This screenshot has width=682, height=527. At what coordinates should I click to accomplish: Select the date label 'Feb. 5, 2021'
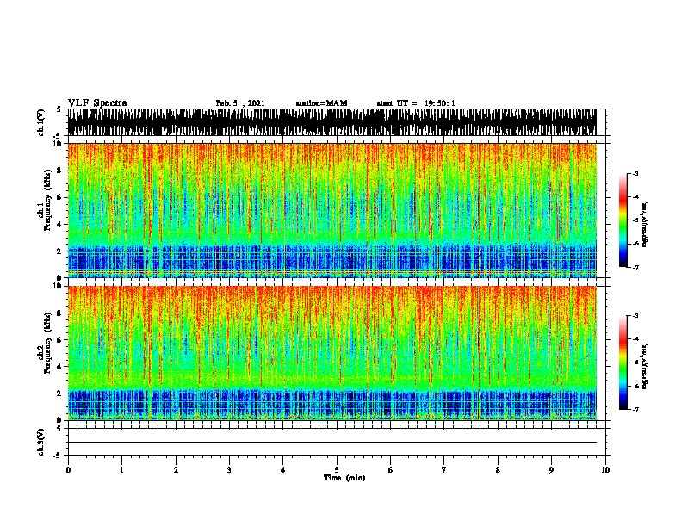pyautogui.click(x=240, y=103)
